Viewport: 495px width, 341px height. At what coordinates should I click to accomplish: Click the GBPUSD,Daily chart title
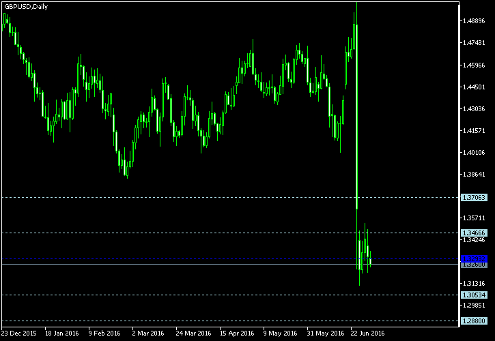26,7
